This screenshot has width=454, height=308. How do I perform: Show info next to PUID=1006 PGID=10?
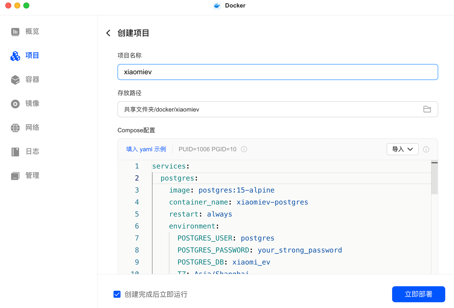(x=244, y=149)
